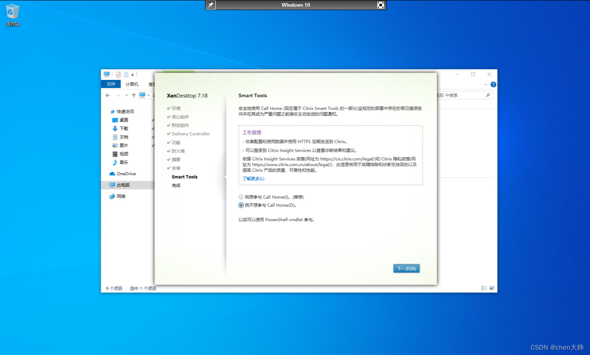Viewport: 590px width, 355px height.
Task: Open the 视频 folder in the navigation pane
Action: [x=124, y=154]
